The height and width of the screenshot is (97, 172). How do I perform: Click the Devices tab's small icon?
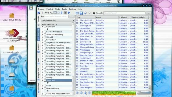point(38,92)
